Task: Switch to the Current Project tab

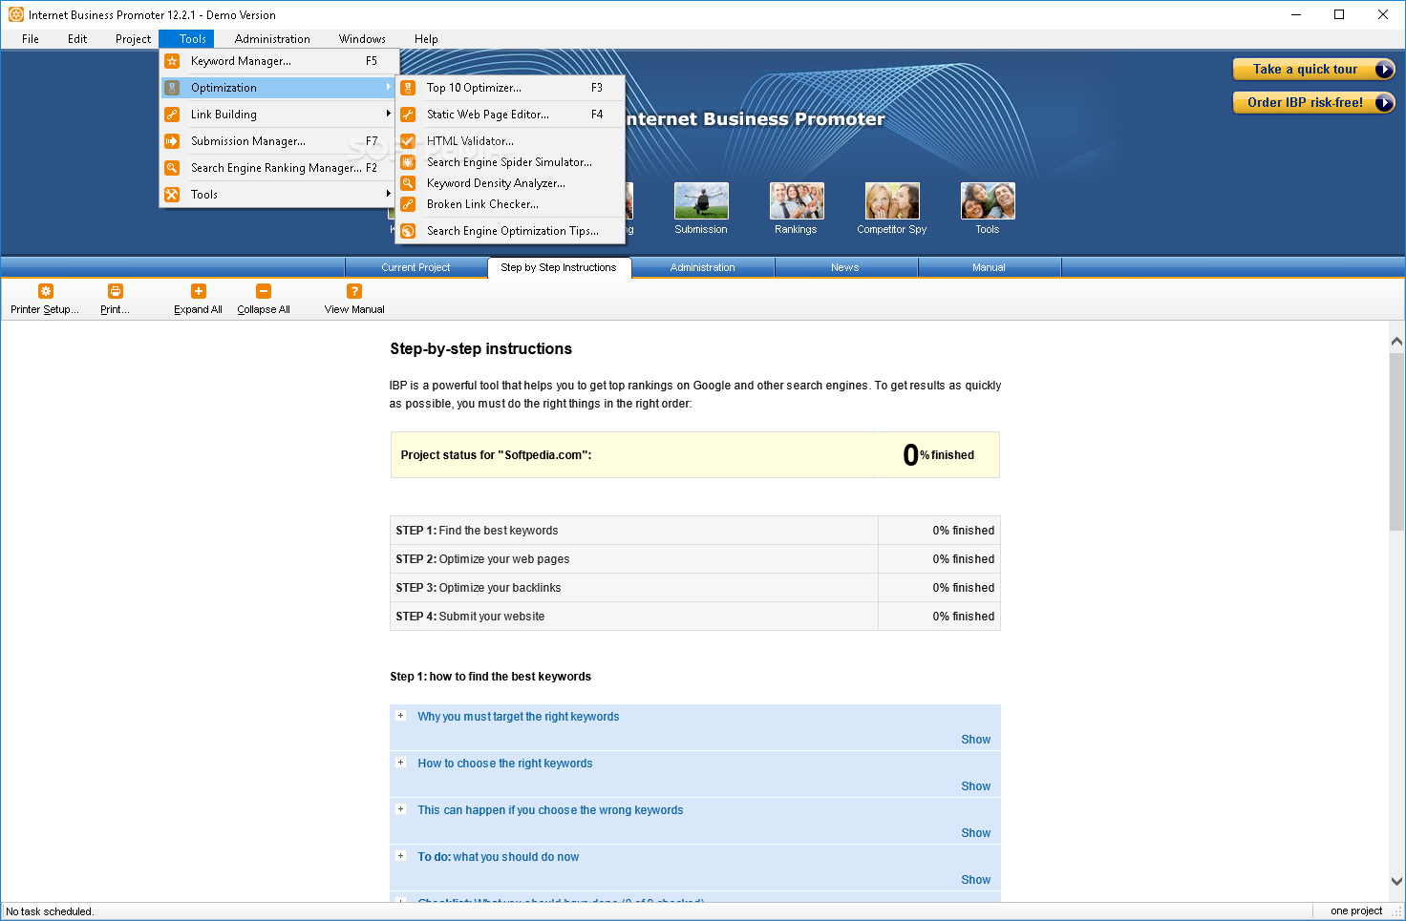Action: pyautogui.click(x=415, y=267)
